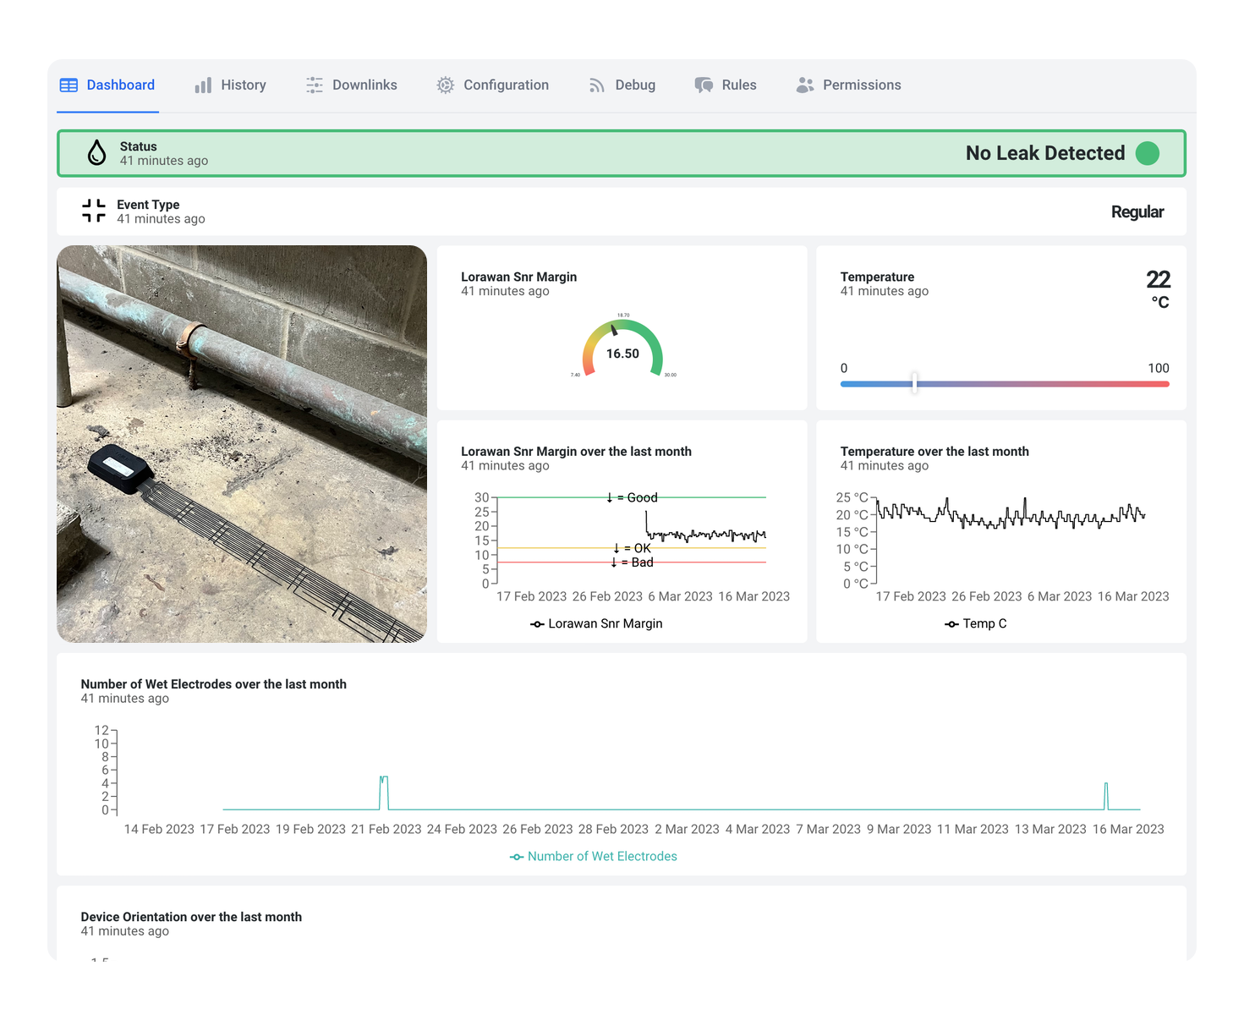Image resolution: width=1255 pixels, height=1015 pixels.
Task: Click the Dashboard table icon
Action: coord(69,85)
